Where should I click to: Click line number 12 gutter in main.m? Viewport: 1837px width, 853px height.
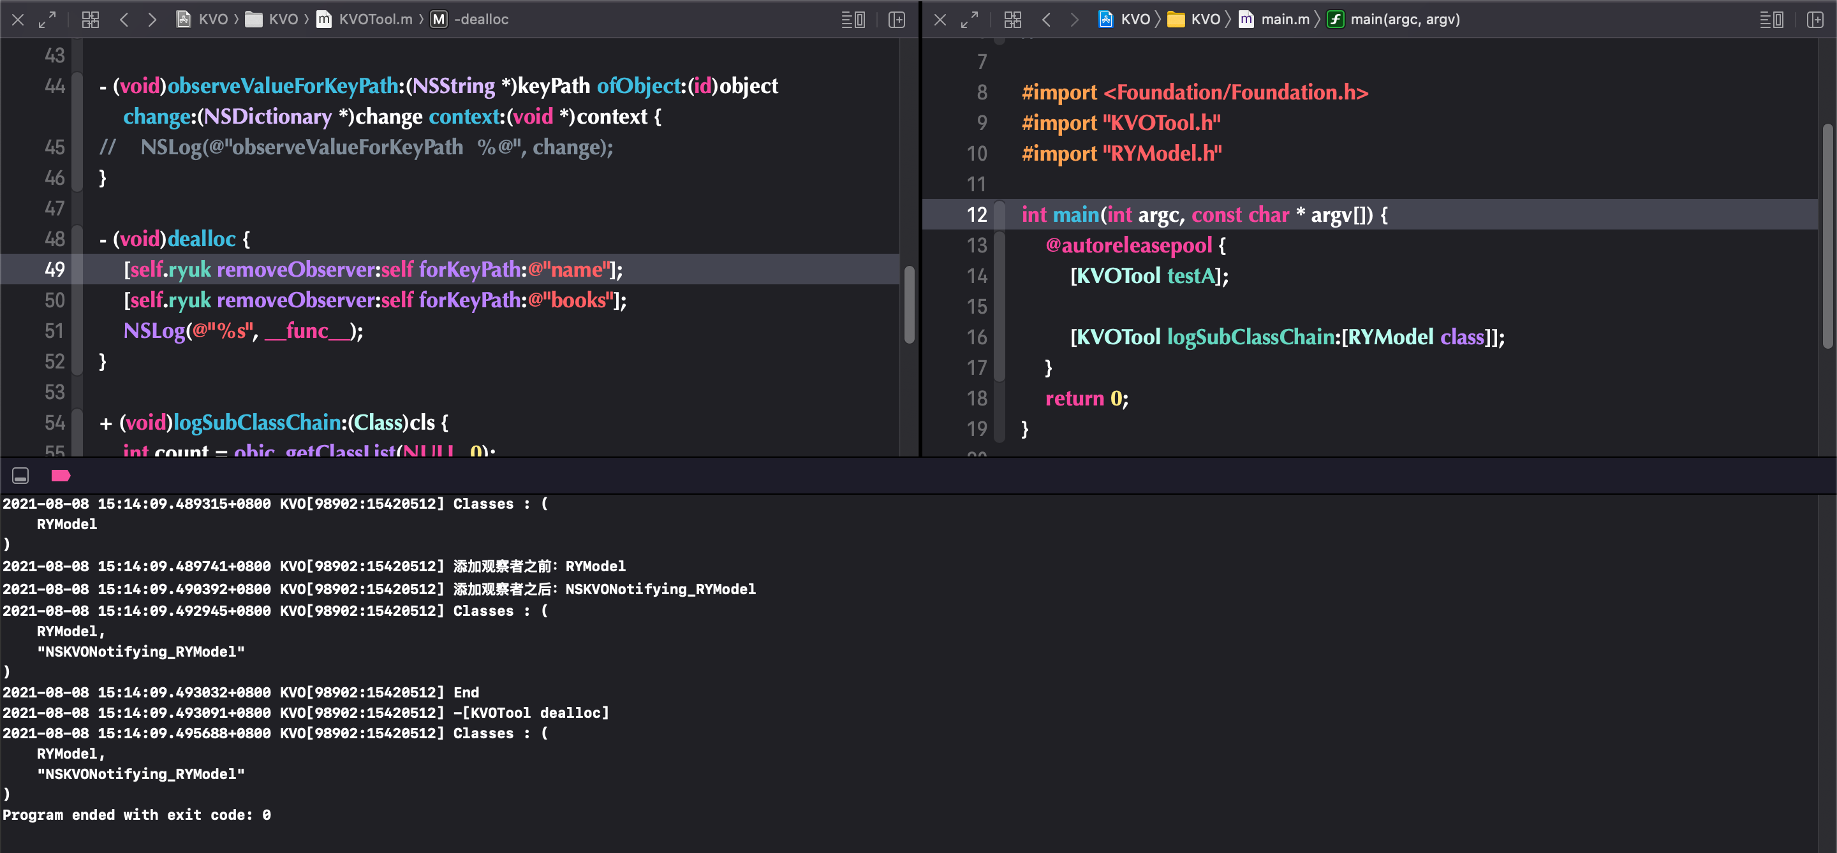(x=977, y=214)
